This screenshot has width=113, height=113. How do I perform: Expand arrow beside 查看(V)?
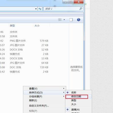click(x=64, y=88)
